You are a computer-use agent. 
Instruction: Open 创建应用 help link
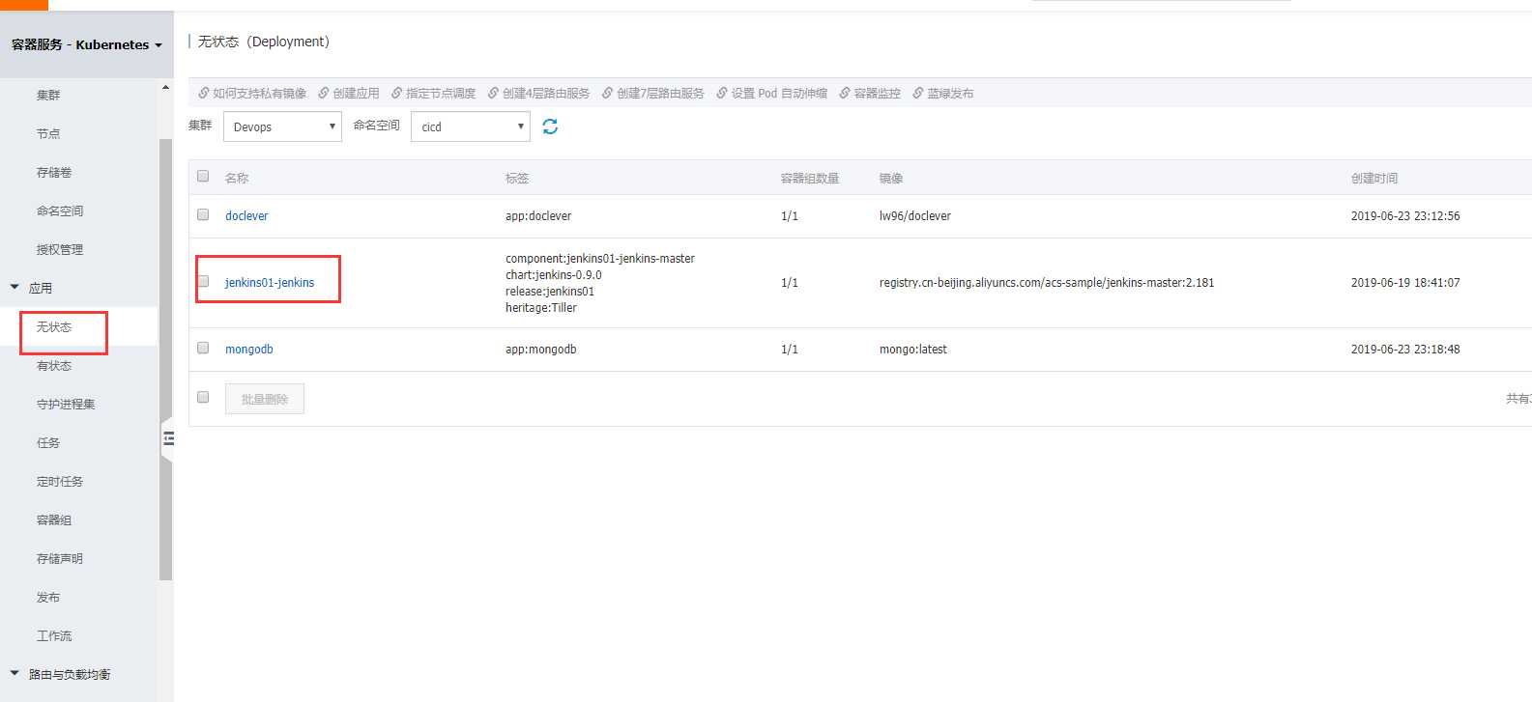(349, 94)
